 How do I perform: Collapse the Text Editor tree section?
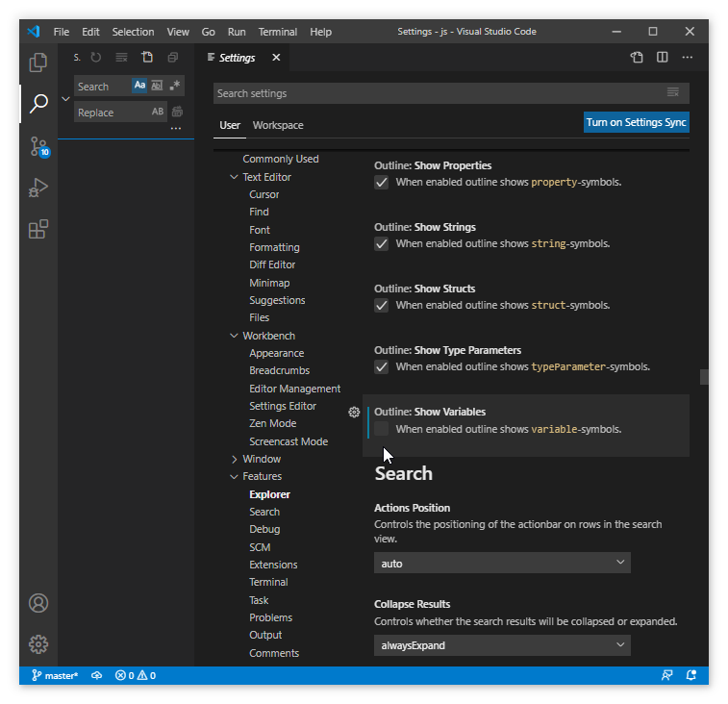[x=234, y=177]
